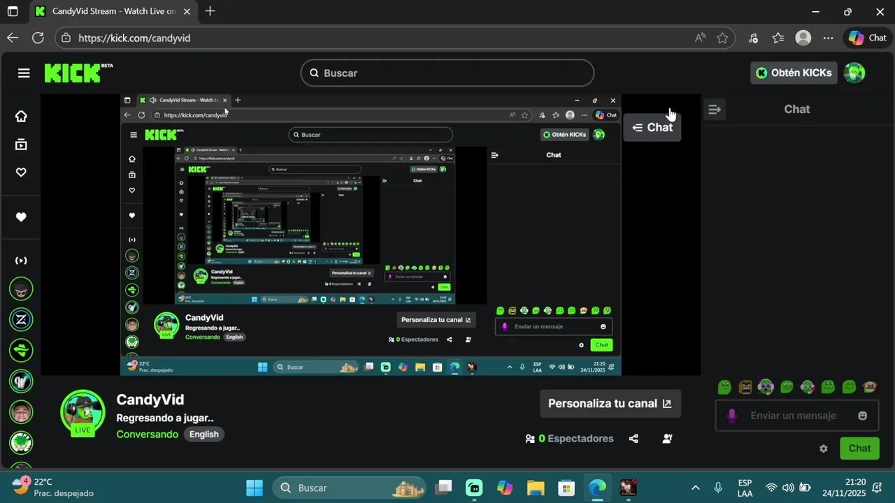The width and height of the screenshot is (895, 503).
Task: Click the user-with-check icon near share
Action: [667, 439]
